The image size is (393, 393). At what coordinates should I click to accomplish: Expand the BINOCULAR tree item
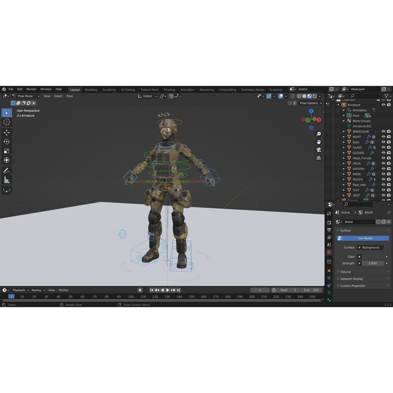344,132
